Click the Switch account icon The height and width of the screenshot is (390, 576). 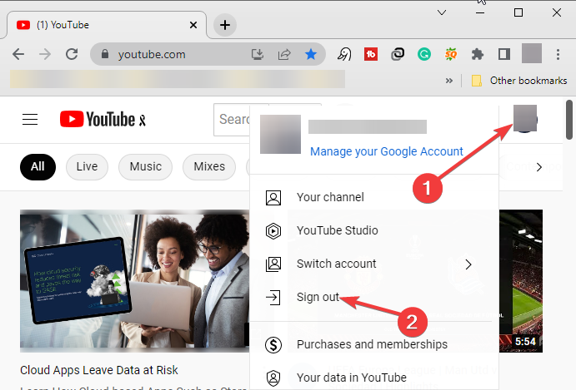click(273, 264)
